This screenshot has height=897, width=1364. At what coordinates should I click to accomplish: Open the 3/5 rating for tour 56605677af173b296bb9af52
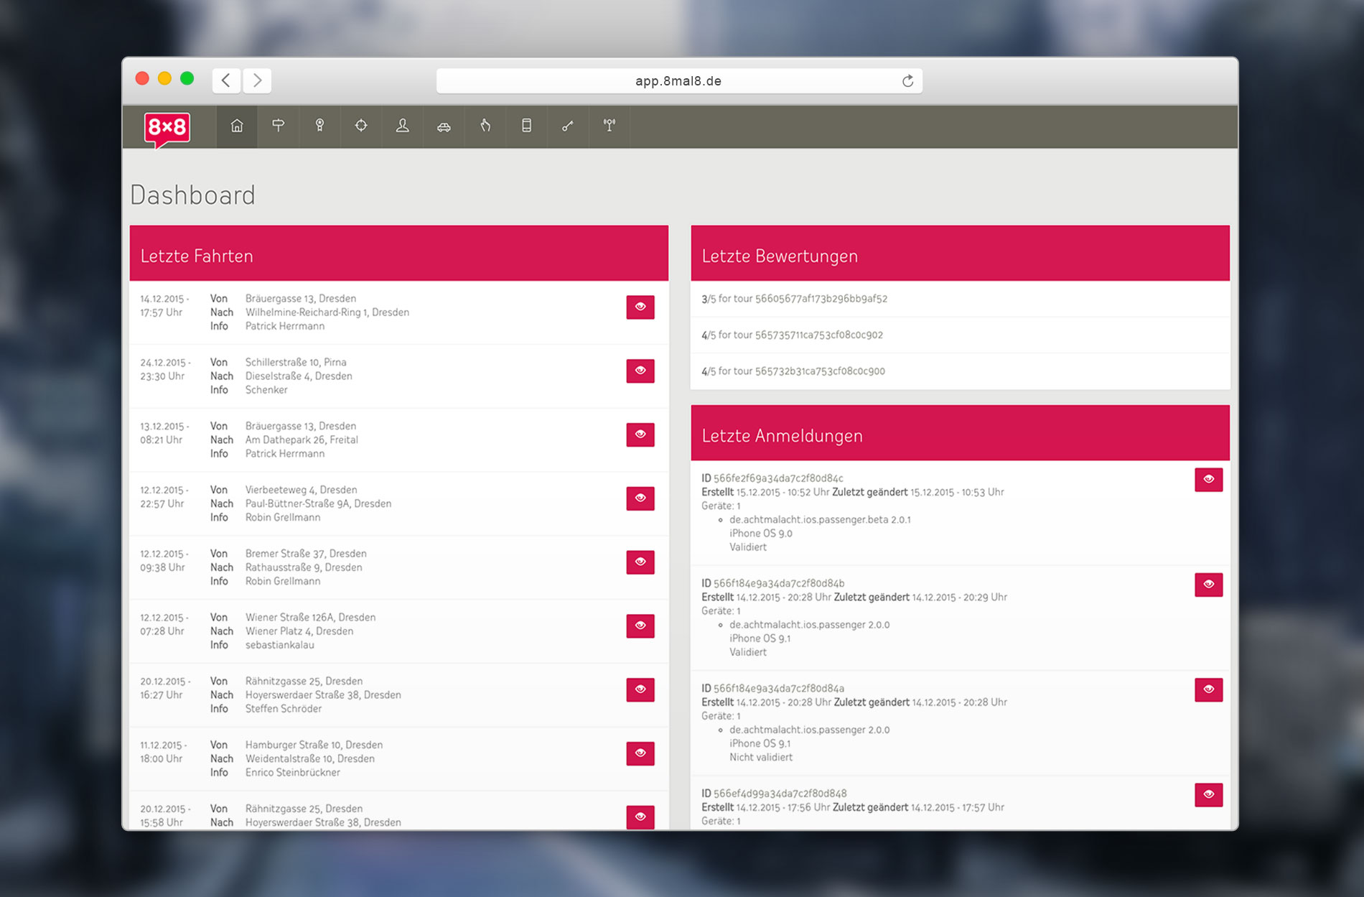[x=794, y=299]
